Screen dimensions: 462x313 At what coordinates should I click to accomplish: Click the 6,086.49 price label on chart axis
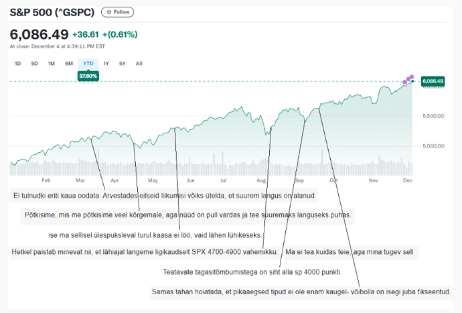point(433,81)
